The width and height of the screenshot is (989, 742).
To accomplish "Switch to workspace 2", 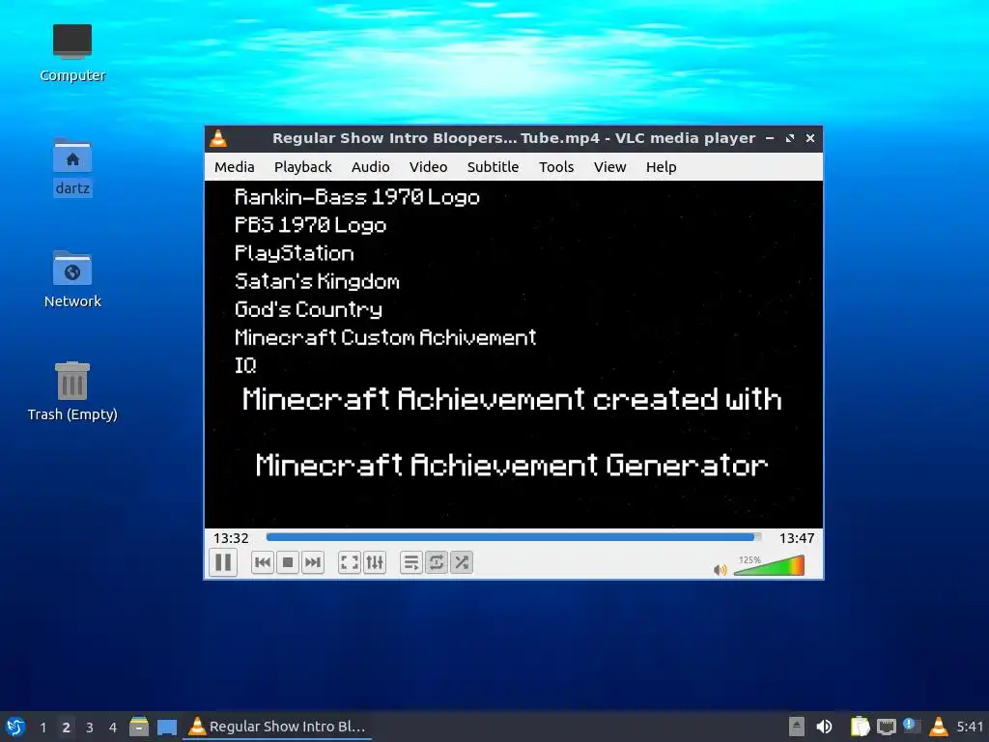I will 66,727.
